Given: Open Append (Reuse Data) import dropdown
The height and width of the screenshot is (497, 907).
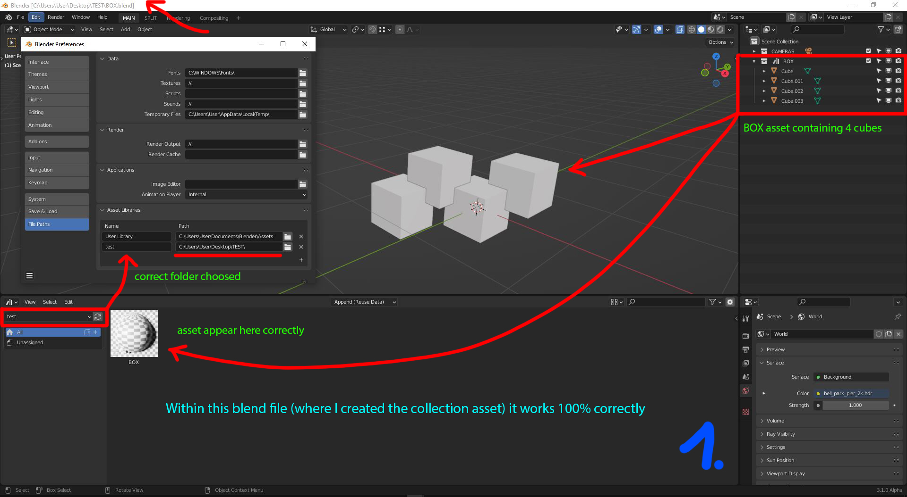Looking at the screenshot, I should tap(363, 302).
